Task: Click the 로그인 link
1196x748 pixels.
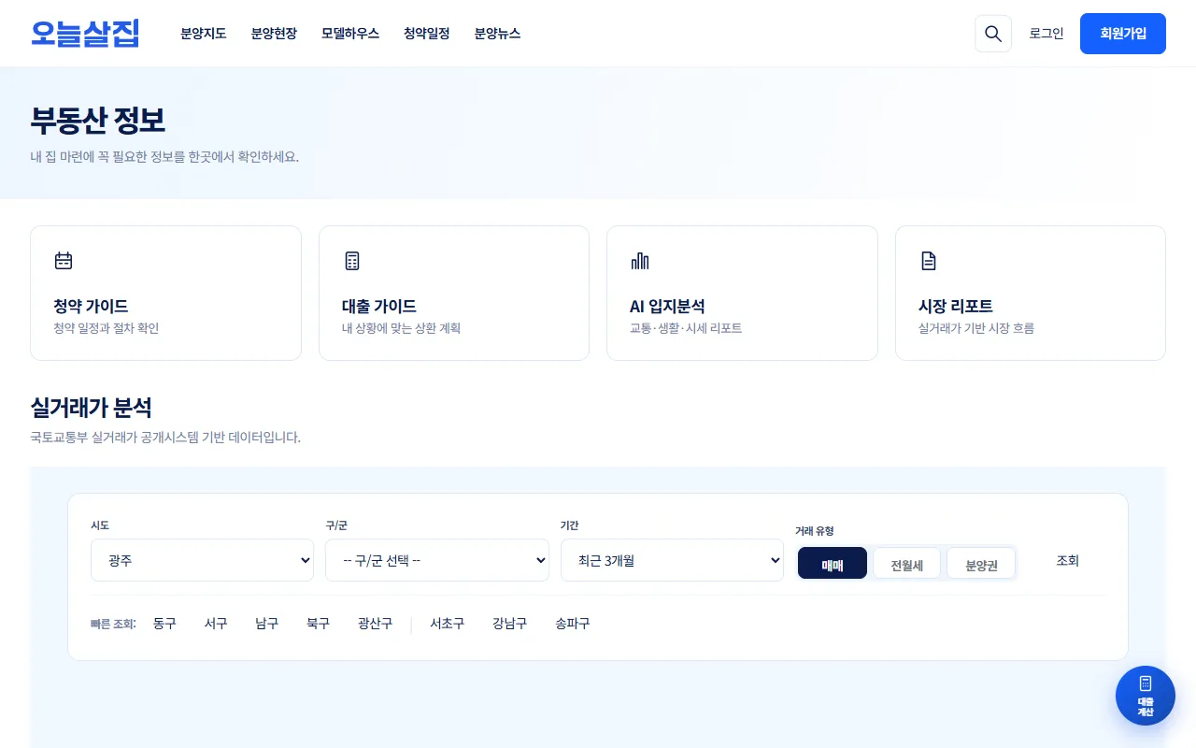Action: pyautogui.click(x=1046, y=34)
